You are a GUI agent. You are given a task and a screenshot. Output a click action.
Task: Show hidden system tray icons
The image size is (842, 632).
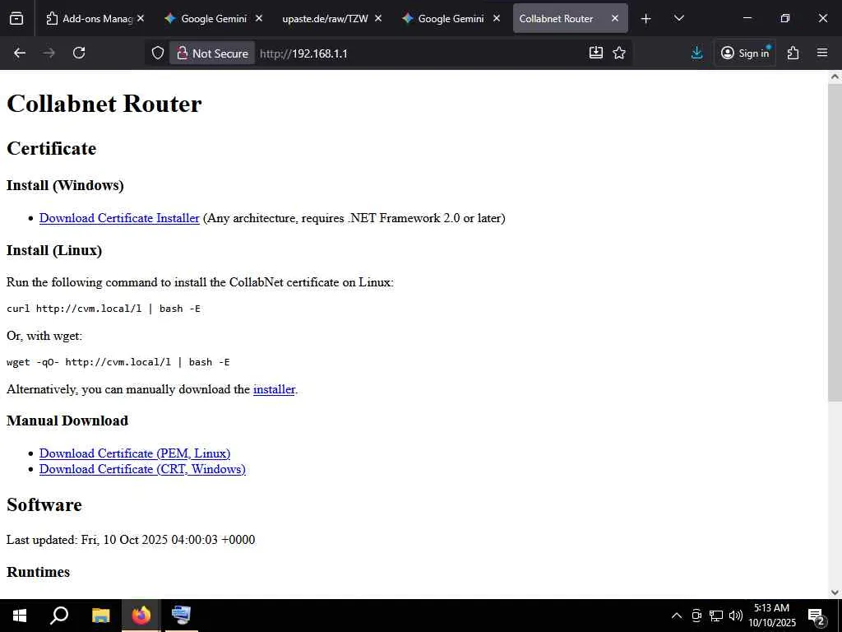point(677,616)
